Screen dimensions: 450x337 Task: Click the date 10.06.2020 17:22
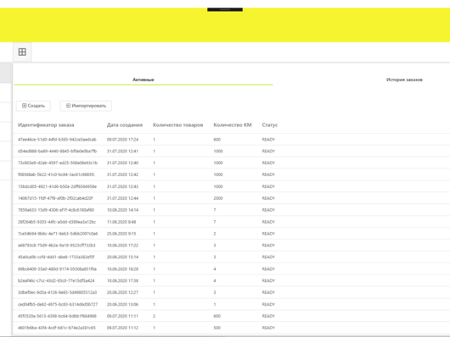[x=122, y=246]
